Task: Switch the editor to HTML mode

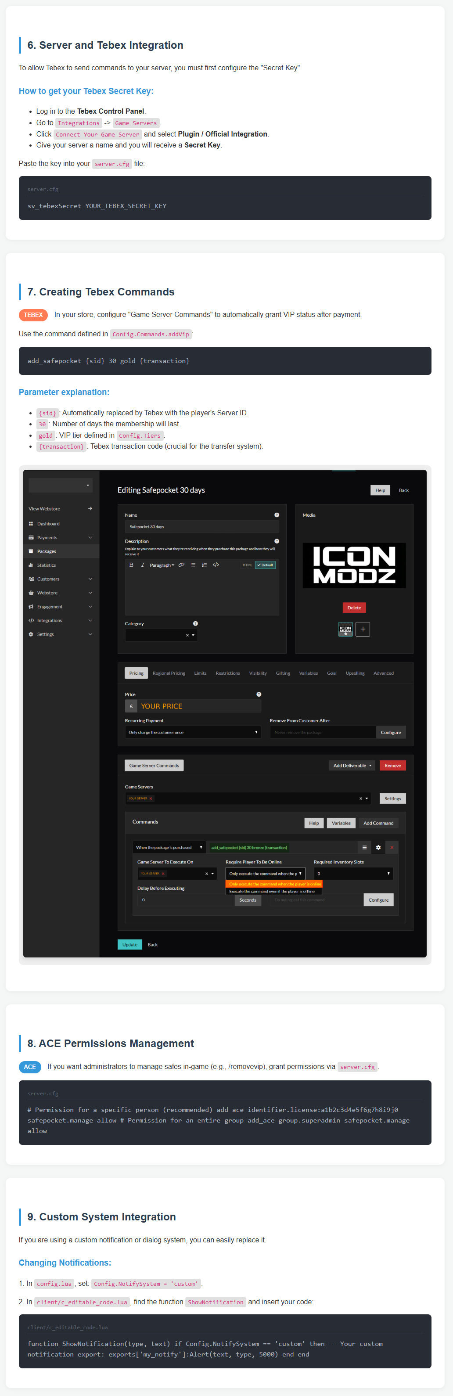Action: [x=247, y=565]
